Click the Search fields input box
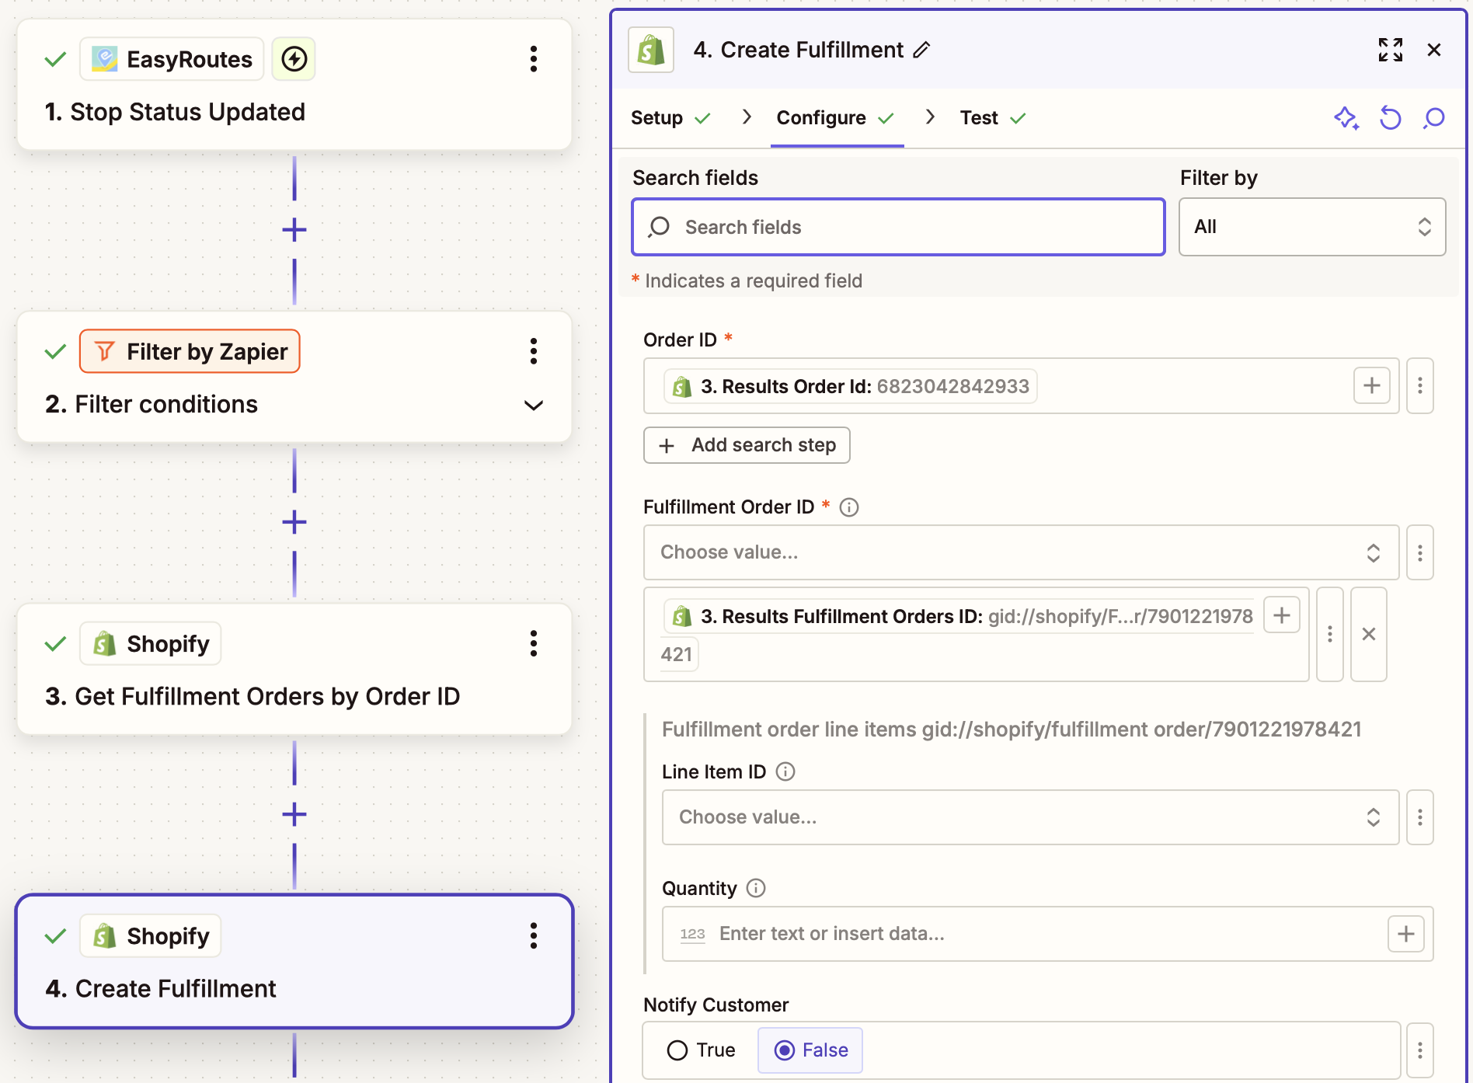This screenshot has width=1473, height=1083. tap(898, 227)
